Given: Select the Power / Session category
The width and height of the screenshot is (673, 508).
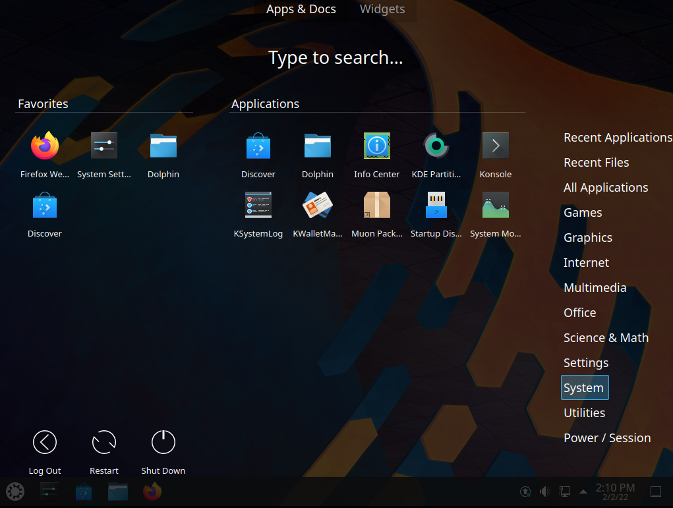Looking at the screenshot, I should pos(607,438).
